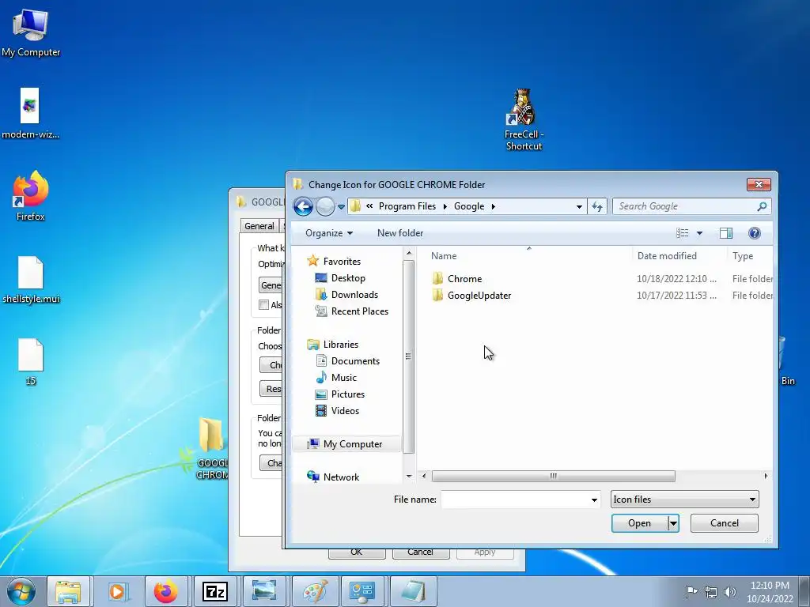Open the recent locations arrow beside Forward
This screenshot has width=810, height=607.
[341, 207]
